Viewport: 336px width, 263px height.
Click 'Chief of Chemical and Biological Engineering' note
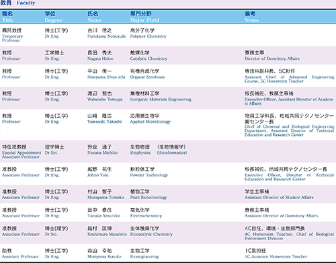289,126
